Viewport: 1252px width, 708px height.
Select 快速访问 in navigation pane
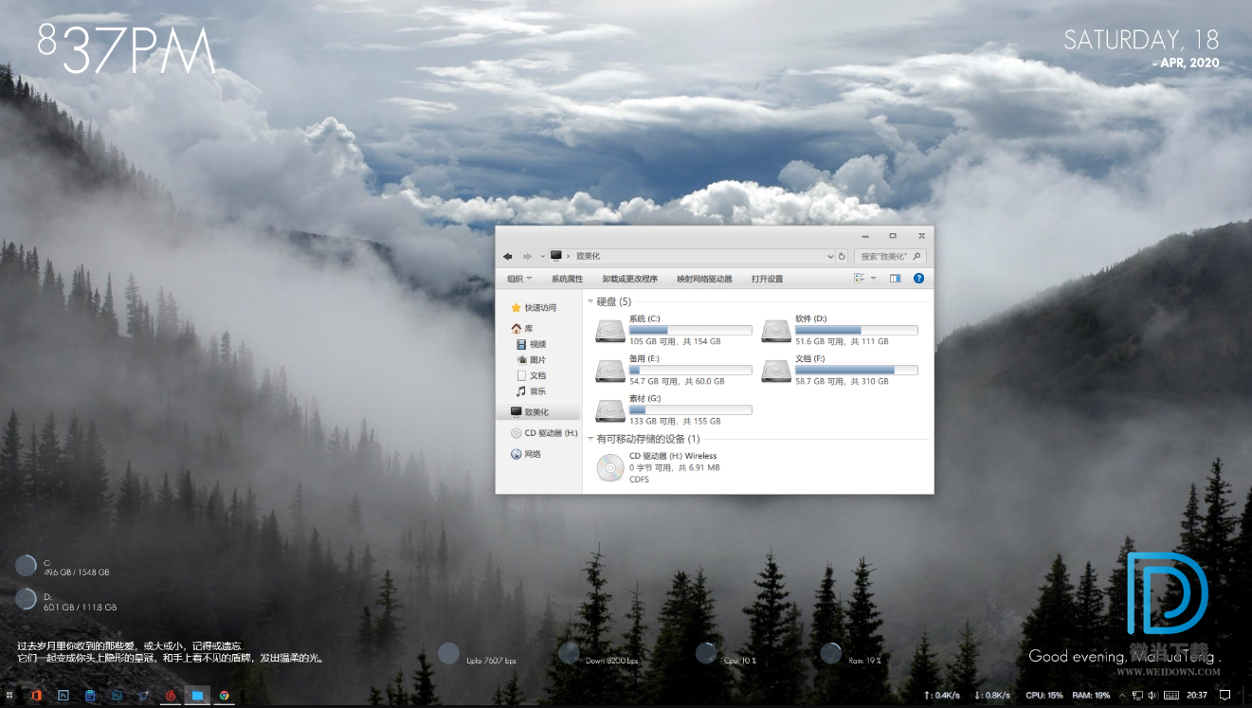click(x=534, y=308)
